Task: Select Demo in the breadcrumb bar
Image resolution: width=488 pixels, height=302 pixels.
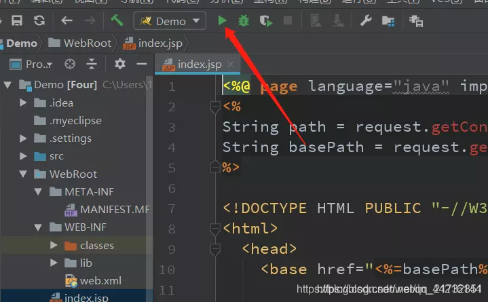Action: [22, 43]
